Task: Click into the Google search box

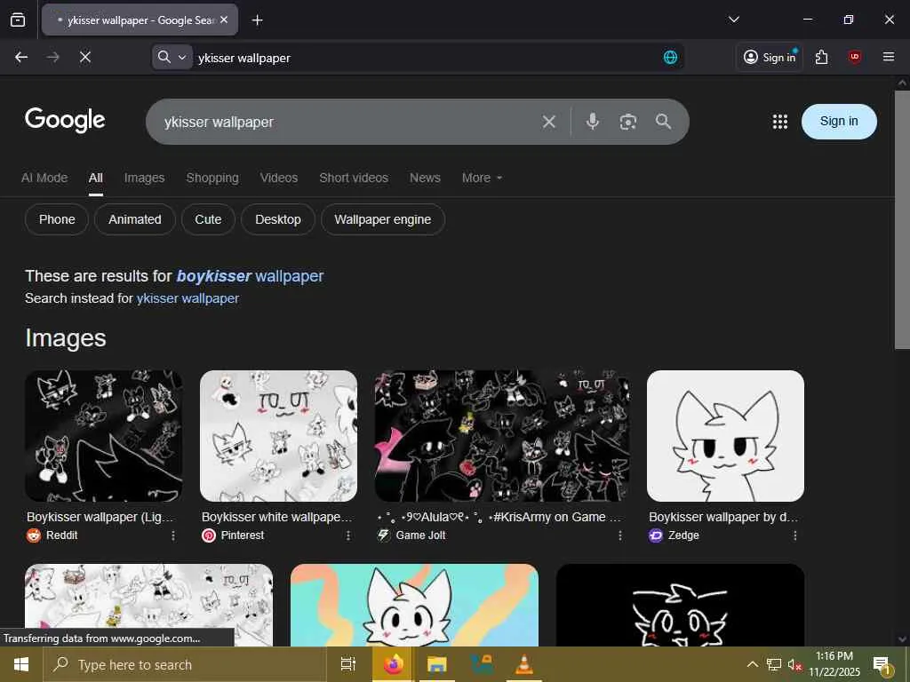Action: [x=348, y=122]
